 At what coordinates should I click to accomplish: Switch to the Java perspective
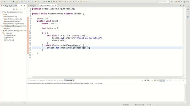point(186,1)
